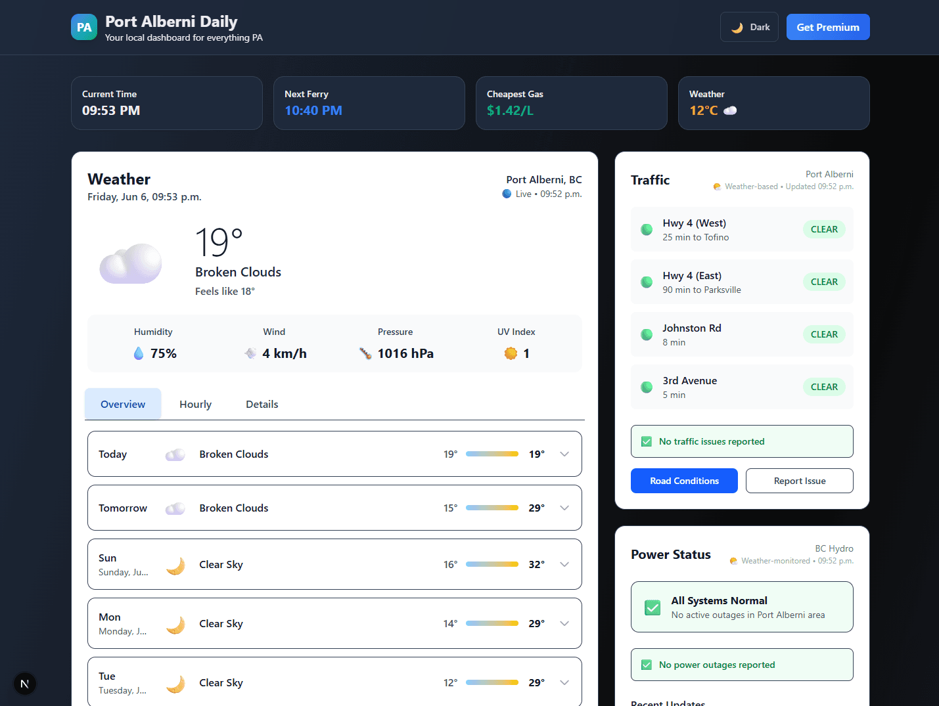Click the PA logo icon in the header
Screen dimensions: 939x706
(x=84, y=27)
